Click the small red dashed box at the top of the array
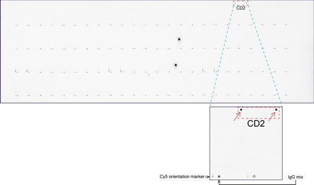314x185 pixels. 241,3
